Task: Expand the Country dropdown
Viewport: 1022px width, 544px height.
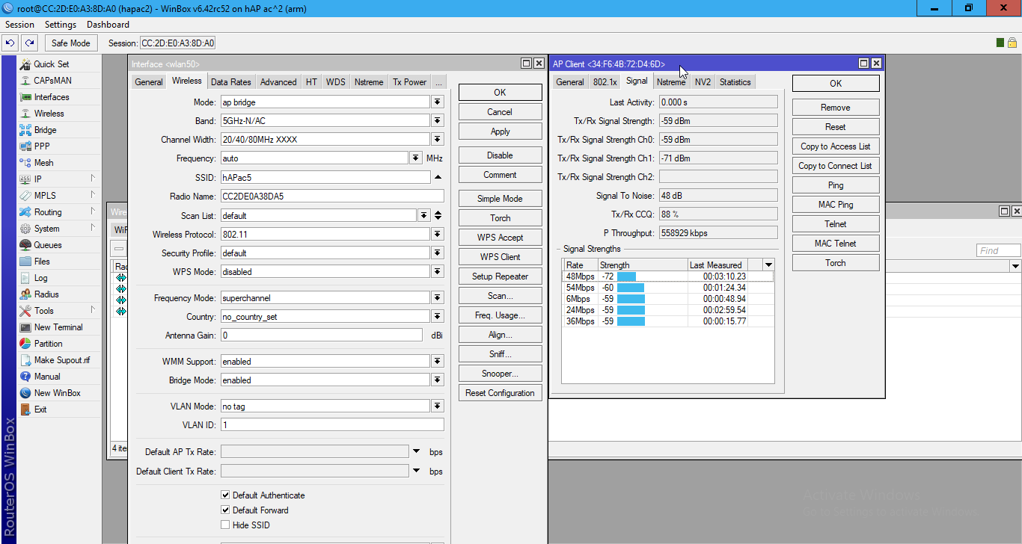Action: tap(438, 317)
